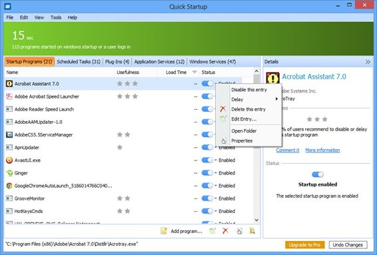The height and width of the screenshot is (255, 377).
Task: Click the red X delete icon in bottom toolbar
Action: [x=225, y=231]
